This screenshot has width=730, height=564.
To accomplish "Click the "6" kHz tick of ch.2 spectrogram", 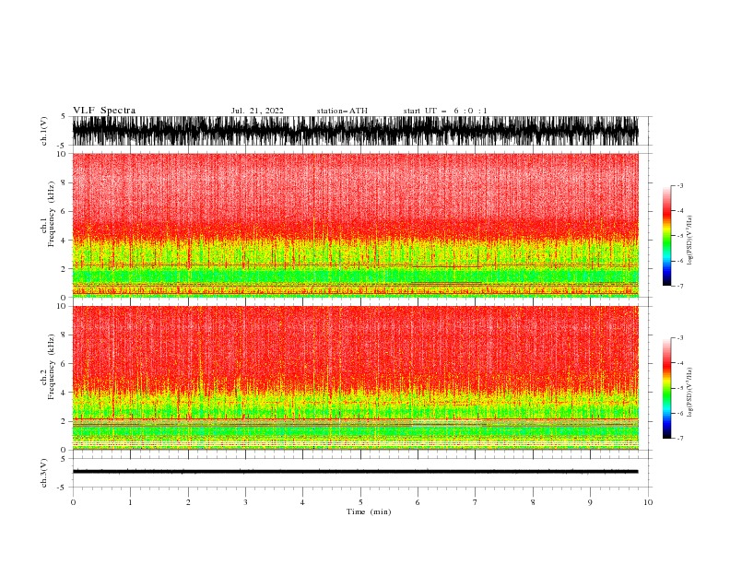I will point(64,364).
